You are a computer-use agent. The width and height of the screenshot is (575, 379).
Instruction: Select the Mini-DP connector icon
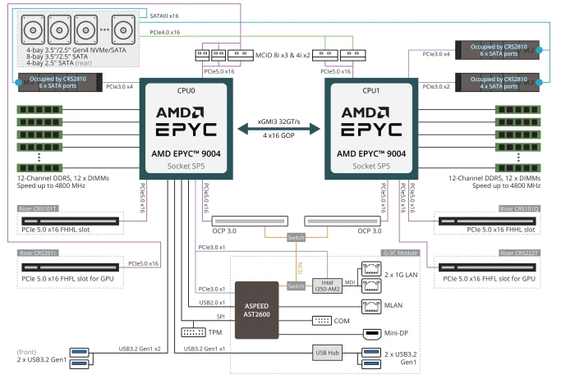372,334
